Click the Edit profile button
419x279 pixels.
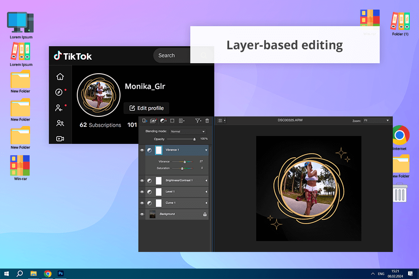click(x=147, y=108)
